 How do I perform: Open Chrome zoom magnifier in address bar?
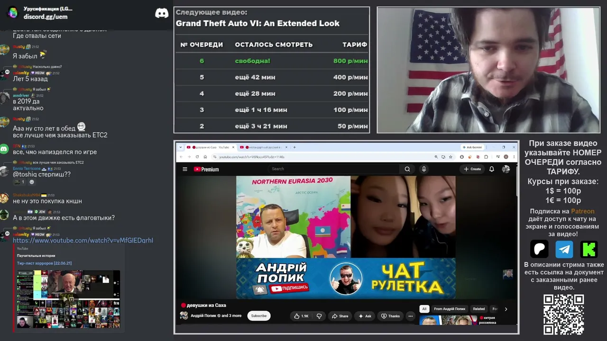click(x=436, y=157)
